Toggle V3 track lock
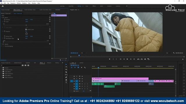The height and width of the screenshot is (104, 186). point(74,76)
